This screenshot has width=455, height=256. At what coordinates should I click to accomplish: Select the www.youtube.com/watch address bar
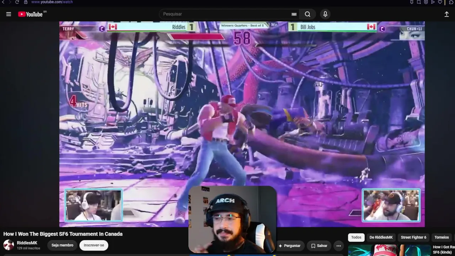click(52, 2)
